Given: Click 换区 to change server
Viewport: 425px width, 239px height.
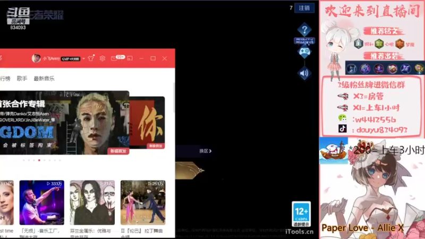Looking at the screenshot, I should pos(205,151).
